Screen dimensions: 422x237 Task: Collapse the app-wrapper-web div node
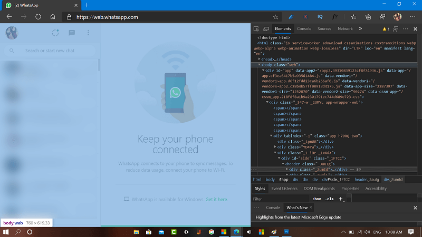click(267, 102)
